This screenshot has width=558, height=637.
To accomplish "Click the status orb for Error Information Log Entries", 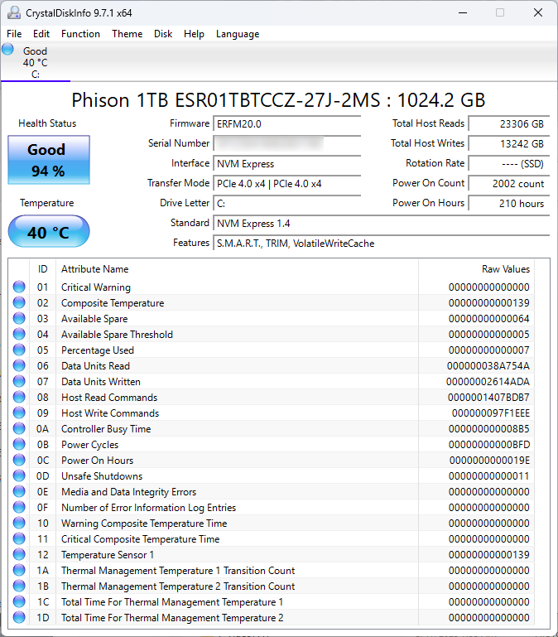I will click(19, 508).
